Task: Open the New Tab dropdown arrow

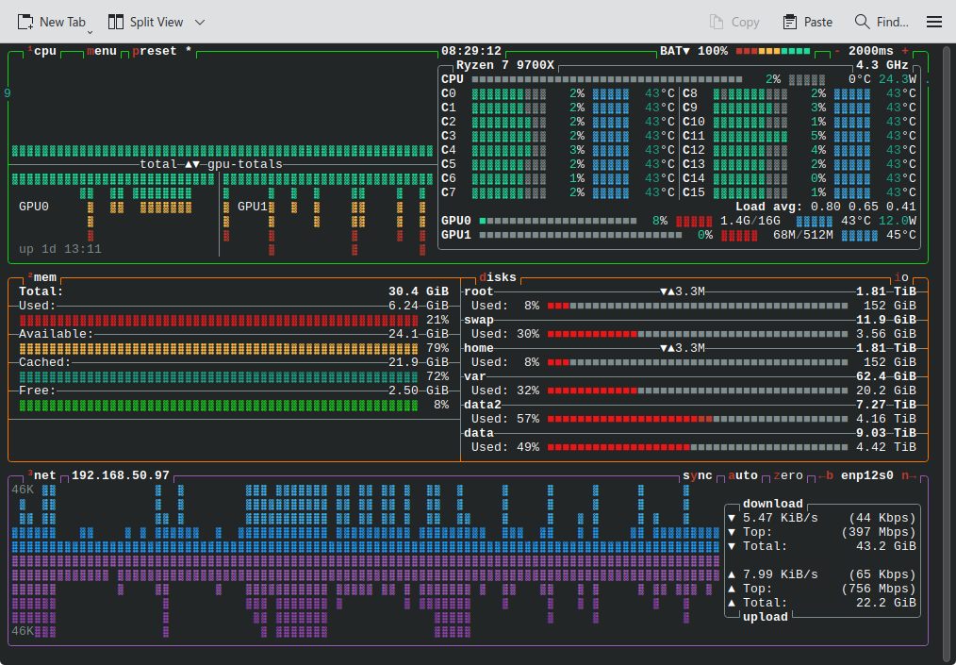Action: tap(91, 31)
